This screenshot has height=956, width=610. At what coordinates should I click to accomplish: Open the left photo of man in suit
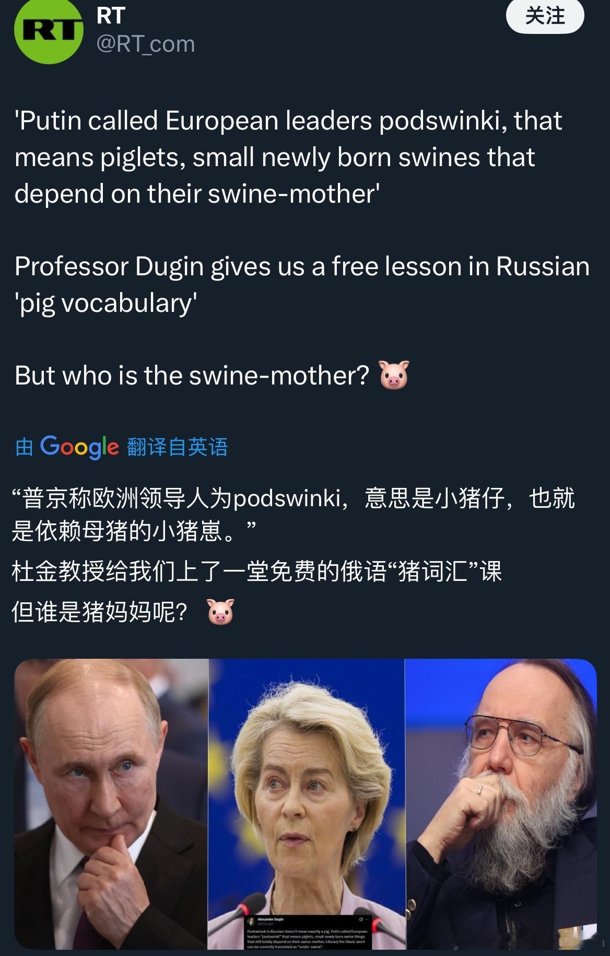pyautogui.click(x=111, y=804)
